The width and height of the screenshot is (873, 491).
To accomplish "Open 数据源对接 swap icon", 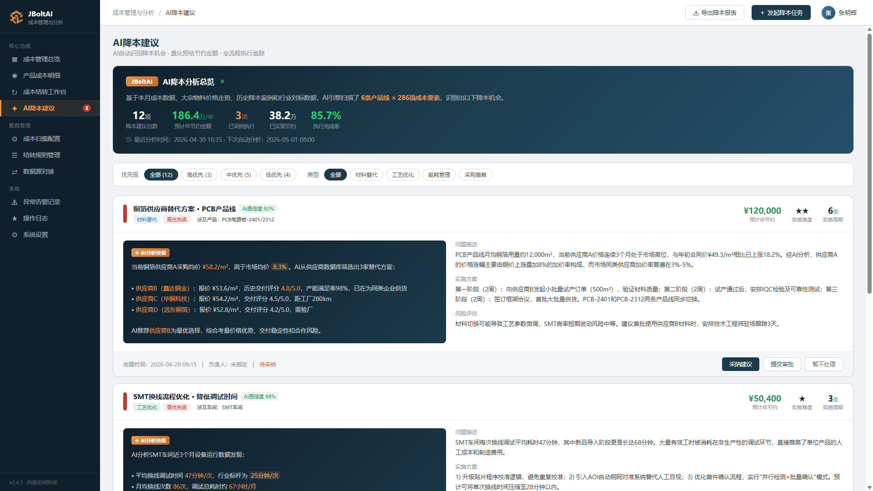I will [15, 172].
